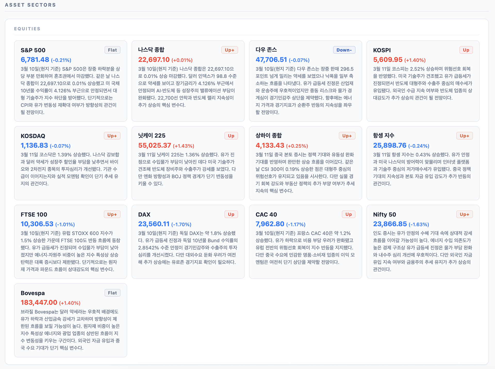The width and height of the screenshot is (495, 369).
Task: Click the Down- badge on 다우 존스 card
Action: click(x=344, y=50)
